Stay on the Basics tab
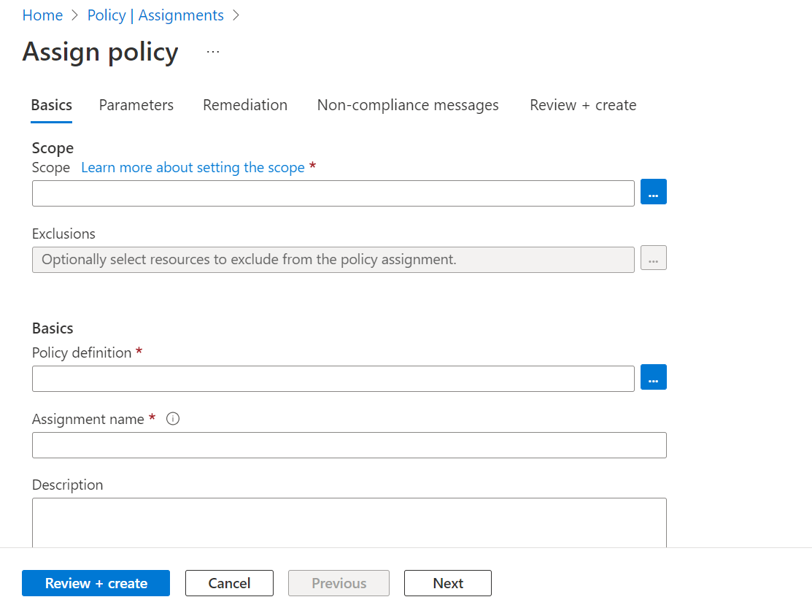This screenshot has height=605, width=812. 51,105
